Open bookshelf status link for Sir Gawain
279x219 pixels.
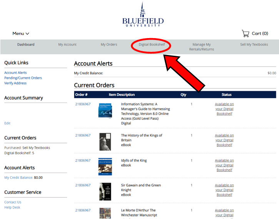(224, 190)
